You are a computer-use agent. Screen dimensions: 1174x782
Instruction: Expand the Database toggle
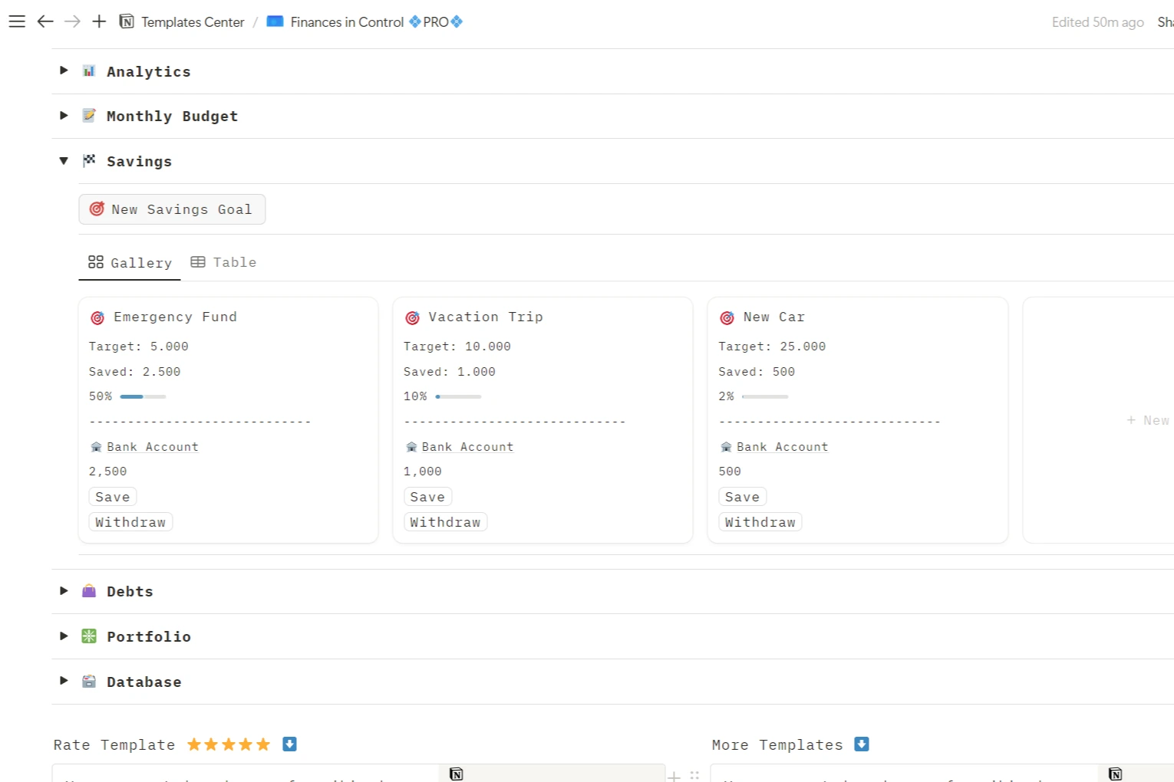pos(64,681)
